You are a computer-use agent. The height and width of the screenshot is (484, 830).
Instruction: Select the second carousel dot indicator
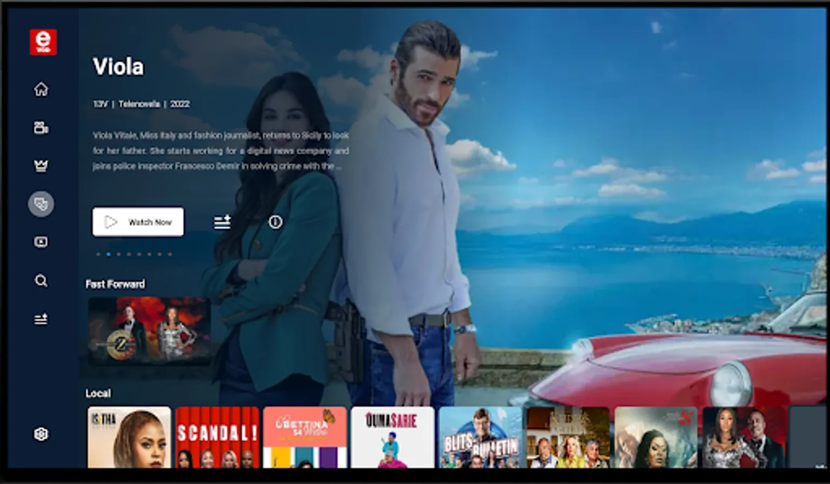(108, 255)
